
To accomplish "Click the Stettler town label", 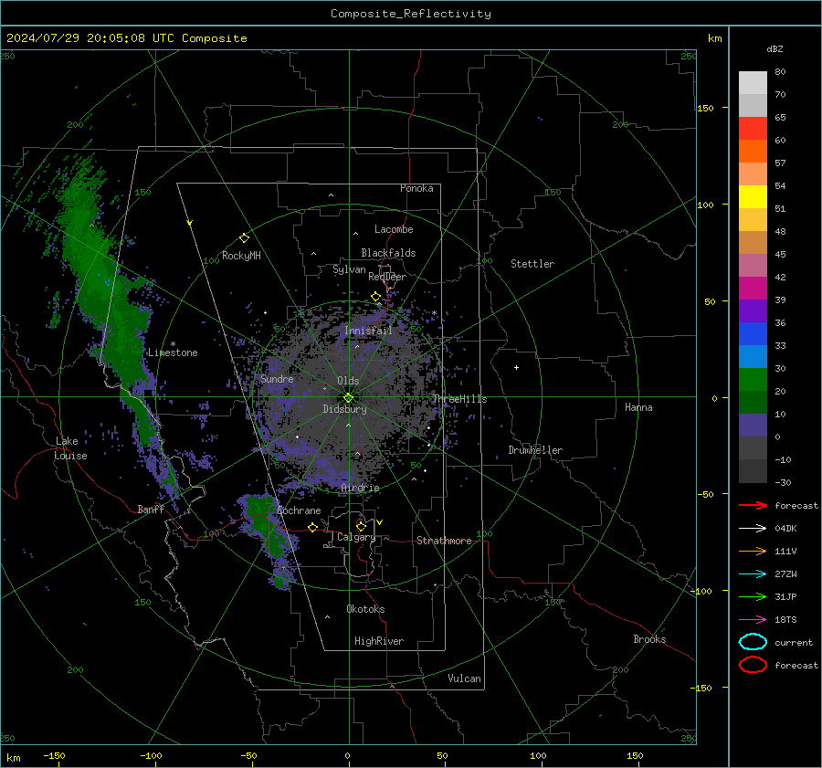I will (532, 264).
